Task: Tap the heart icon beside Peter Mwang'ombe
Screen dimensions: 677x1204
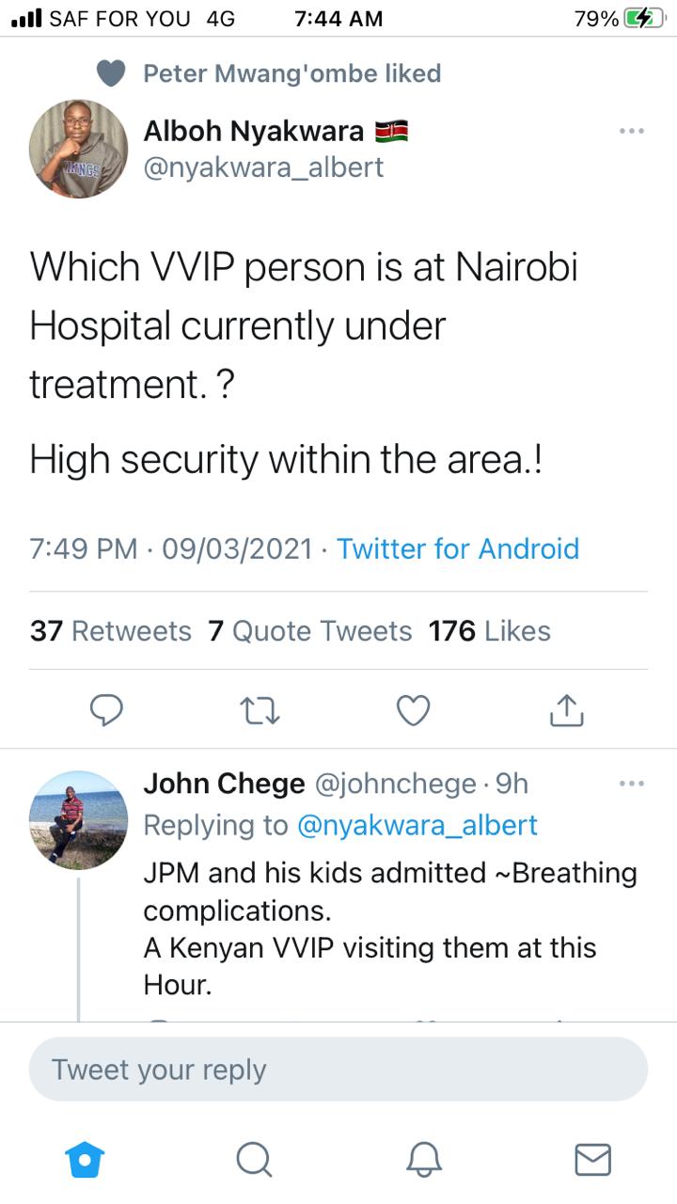Action: pyautogui.click(x=111, y=73)
